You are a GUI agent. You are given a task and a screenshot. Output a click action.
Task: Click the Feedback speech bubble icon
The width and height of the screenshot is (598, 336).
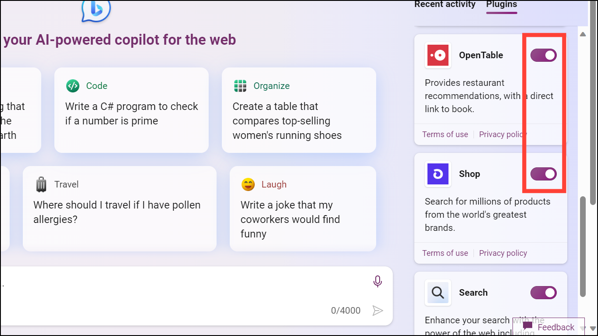(x=527, y=327)
